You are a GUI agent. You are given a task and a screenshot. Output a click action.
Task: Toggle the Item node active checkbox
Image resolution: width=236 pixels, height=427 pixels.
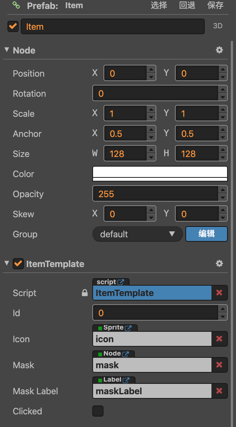[x=13, y=26]
